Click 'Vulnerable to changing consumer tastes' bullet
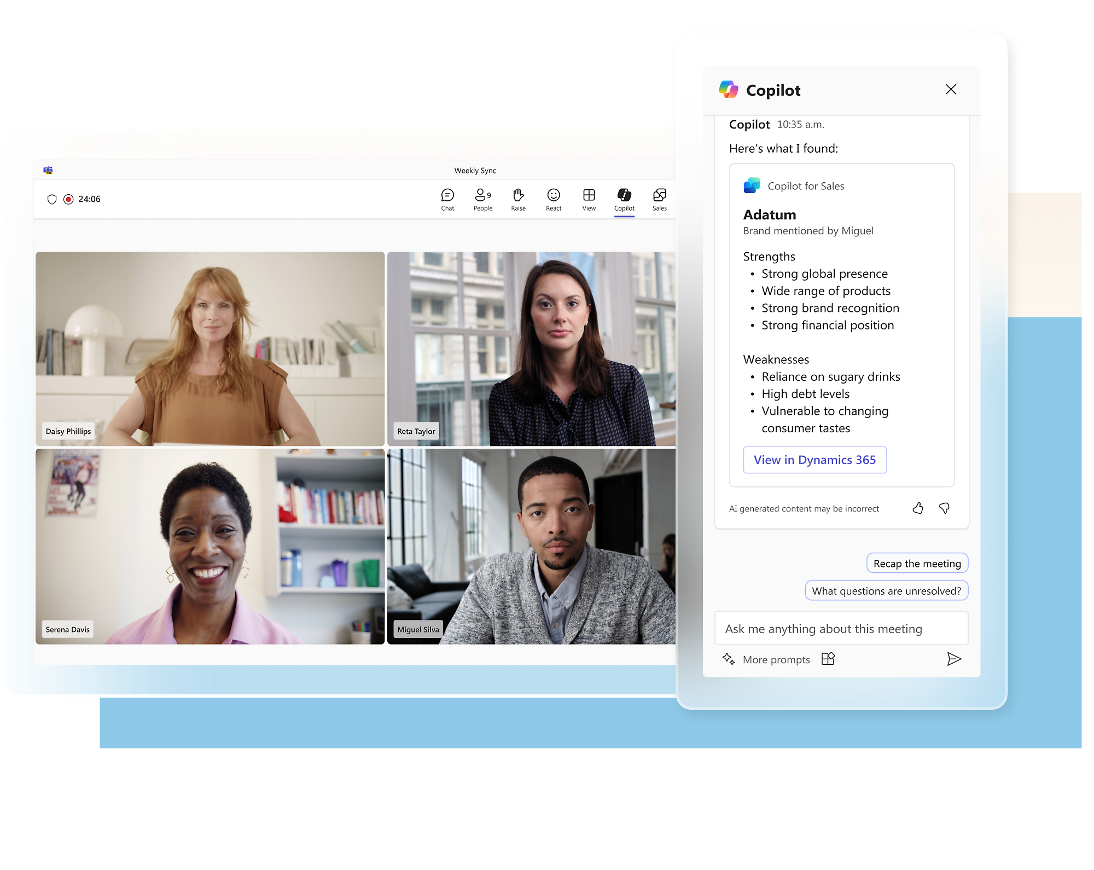 click(825, 420)
